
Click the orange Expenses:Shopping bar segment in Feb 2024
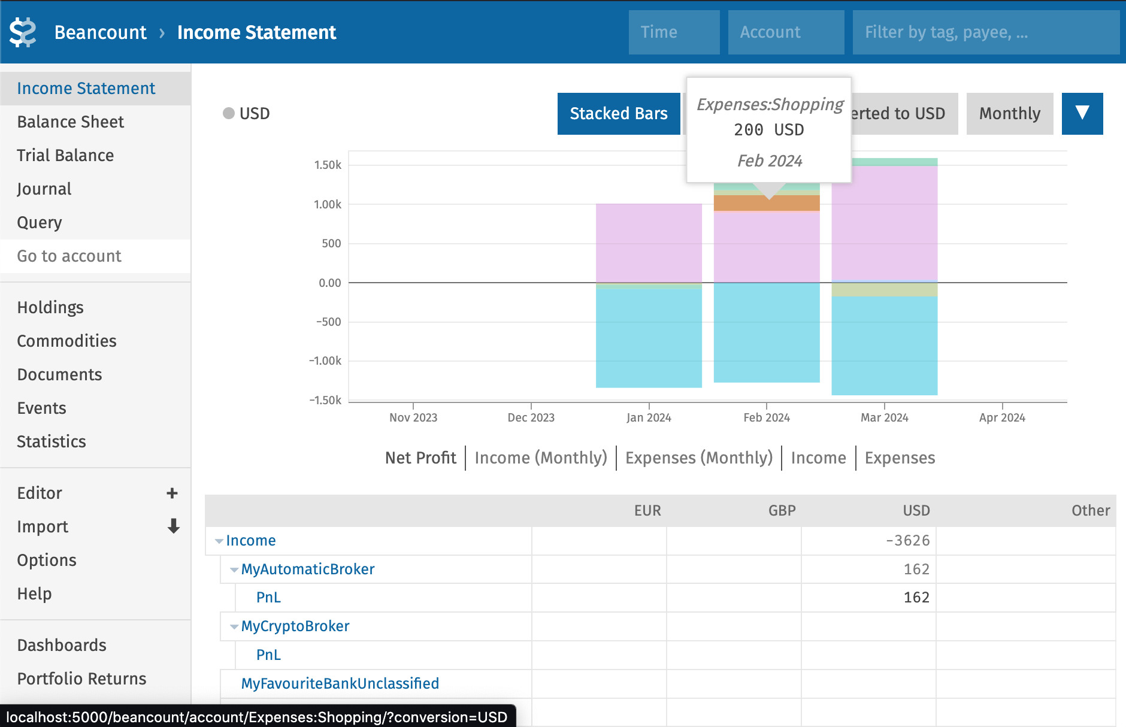[x=767, y=203]
